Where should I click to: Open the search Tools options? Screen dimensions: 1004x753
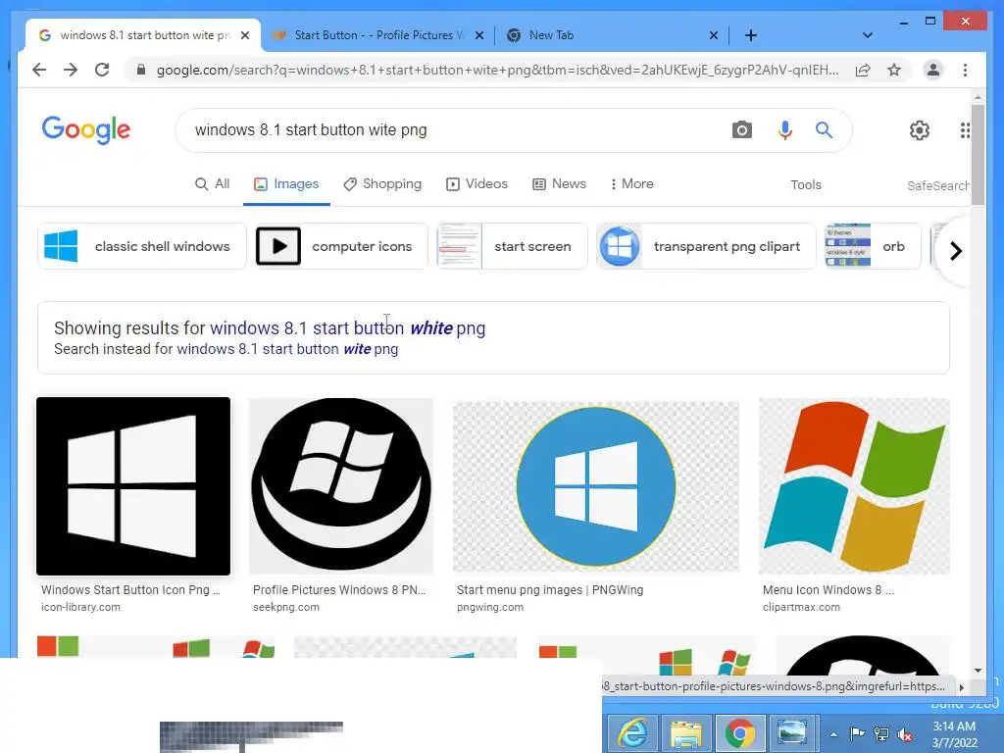tap(806, 185)
